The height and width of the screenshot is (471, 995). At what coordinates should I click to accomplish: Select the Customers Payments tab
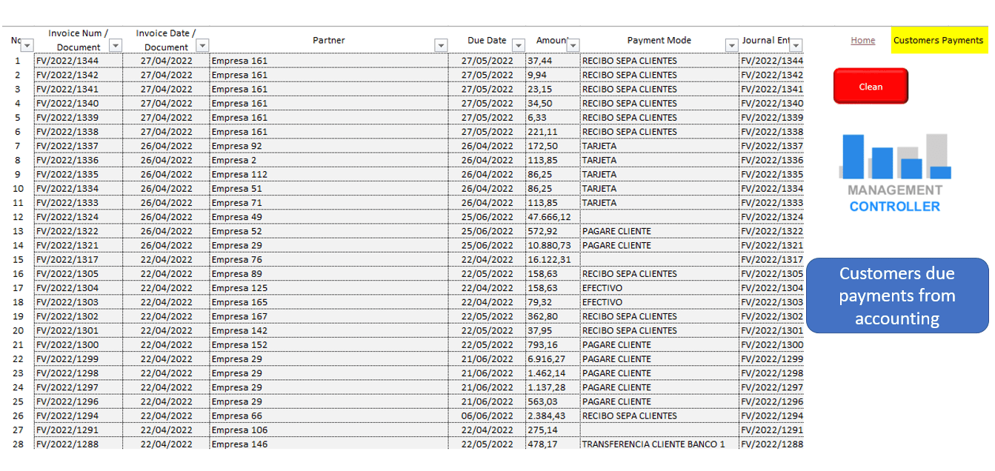(x=938, y=41)
